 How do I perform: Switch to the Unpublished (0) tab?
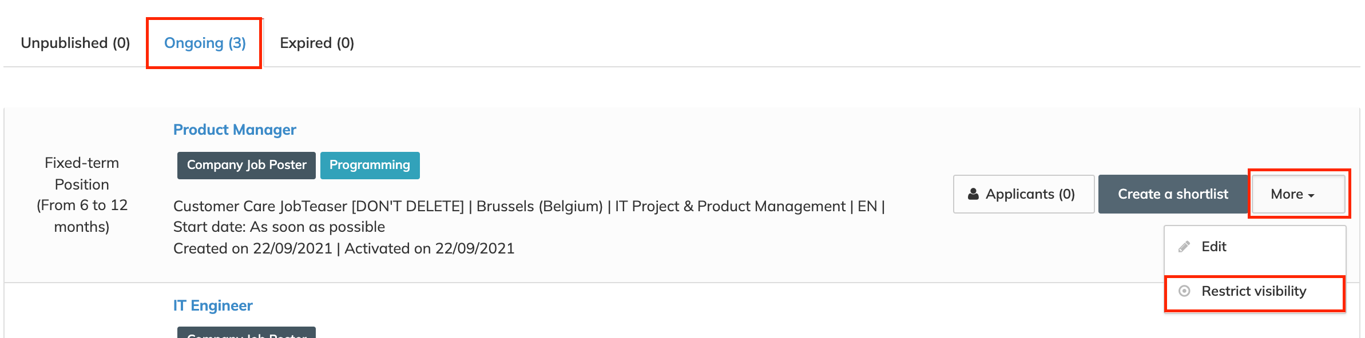(76, 43)
